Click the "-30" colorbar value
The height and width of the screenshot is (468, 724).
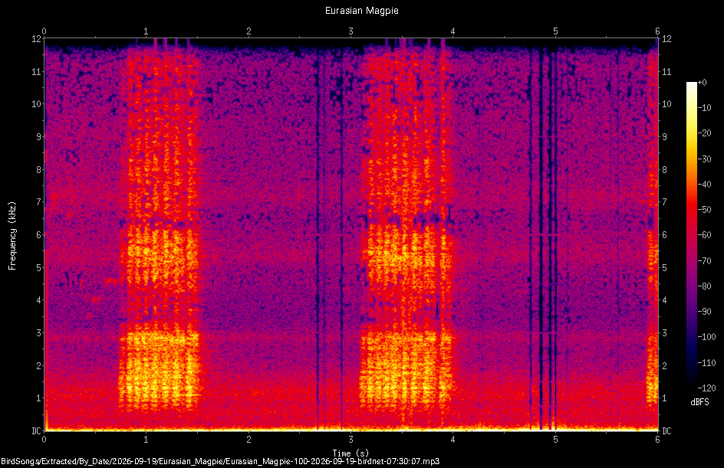point(704,159)
